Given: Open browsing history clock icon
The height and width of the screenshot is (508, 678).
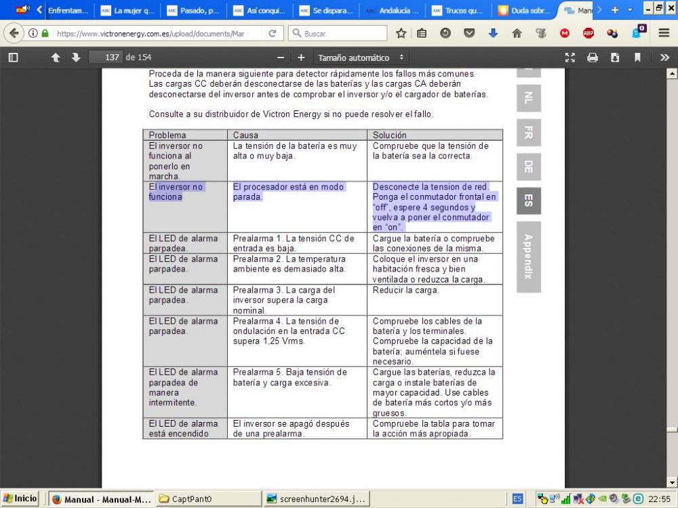Looking at the screenshot, I should pyautogui.click(x=445, y=33).
